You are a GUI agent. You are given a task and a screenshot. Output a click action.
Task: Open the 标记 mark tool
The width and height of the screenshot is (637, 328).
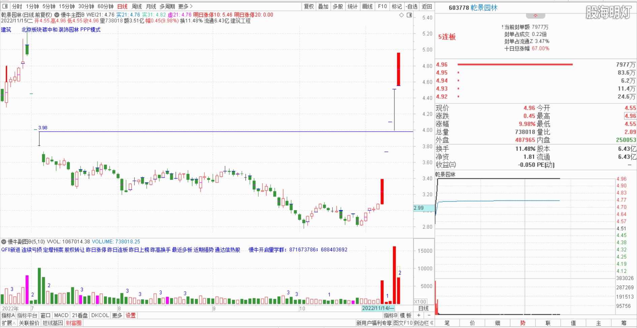pyautogui.click(x=396, y=6)
